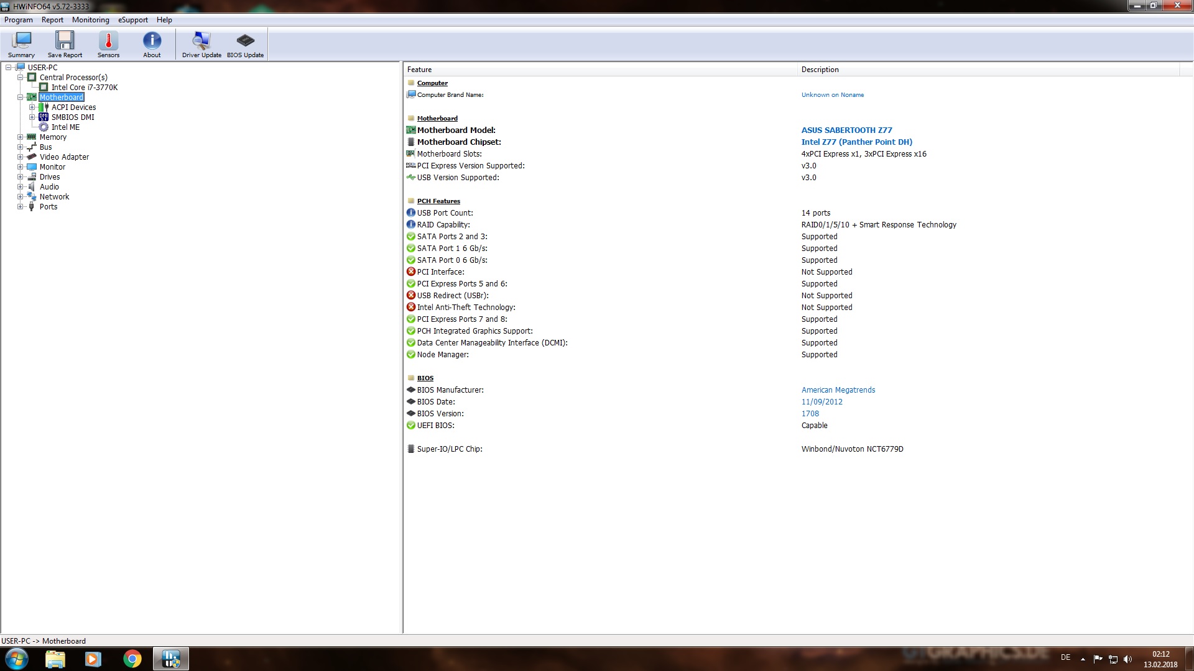Expand the ACPI Devices node
1194x671 pixels.
coord(32,107)
